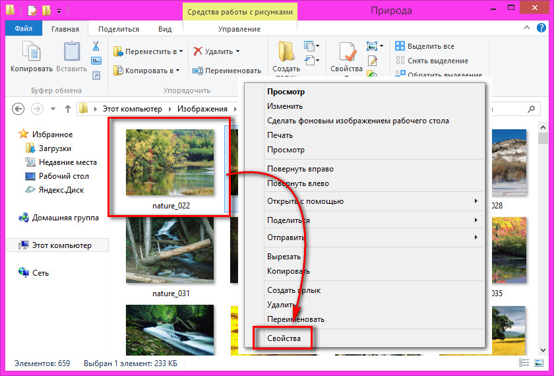The height and width of the screenshot is (376, 554).
Task: Click the Paste shortcut icon in clipboard group
Action: [96, 75]
